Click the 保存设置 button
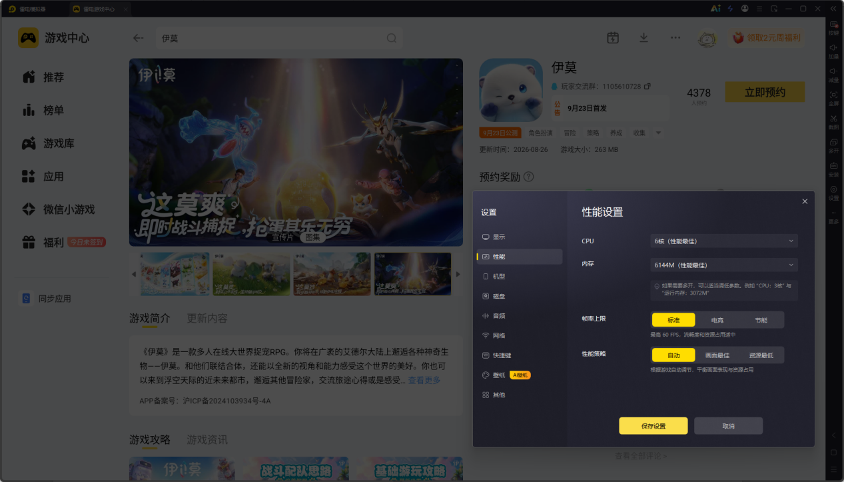 coord(653,426)
